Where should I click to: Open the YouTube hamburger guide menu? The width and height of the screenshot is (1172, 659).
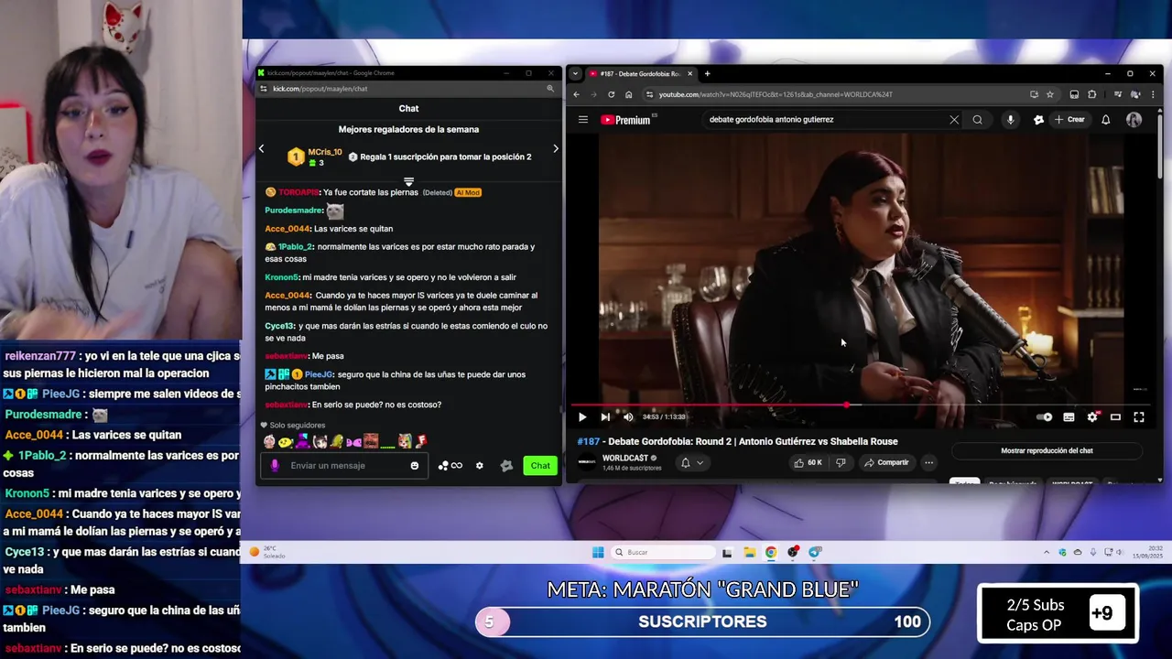(x=582, y=120)
